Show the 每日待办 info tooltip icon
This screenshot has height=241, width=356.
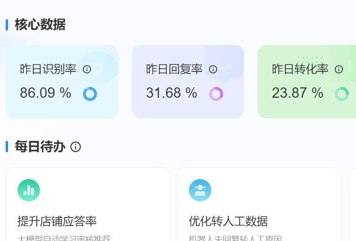point(75,147)
